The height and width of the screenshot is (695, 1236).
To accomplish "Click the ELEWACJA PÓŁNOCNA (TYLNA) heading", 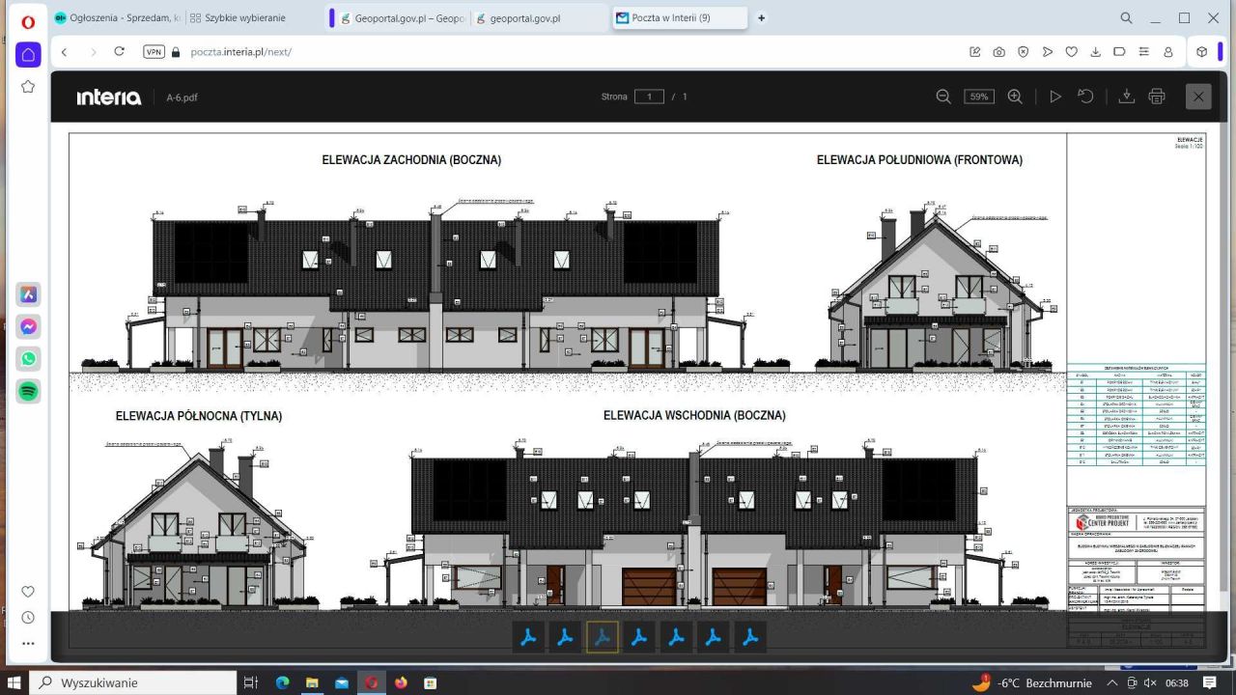I will 199,417.
